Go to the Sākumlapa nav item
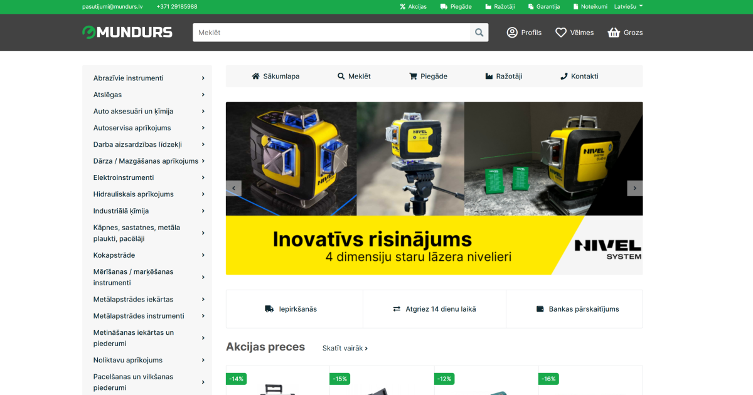The image size is (753, 395). pos(275,76)
